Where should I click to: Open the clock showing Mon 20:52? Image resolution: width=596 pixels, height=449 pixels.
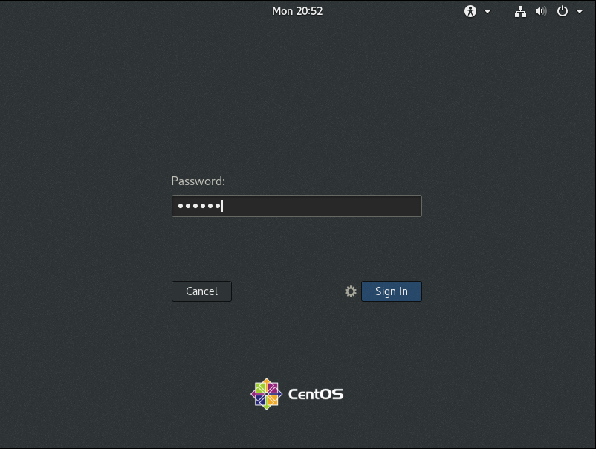coord(297,11)
